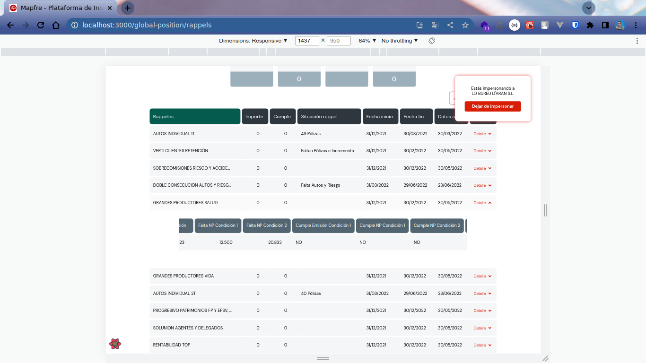Viewport: 646px width, 363px height.
Task: Click the Situación rappel column header
Action: (x=329, y=117)
